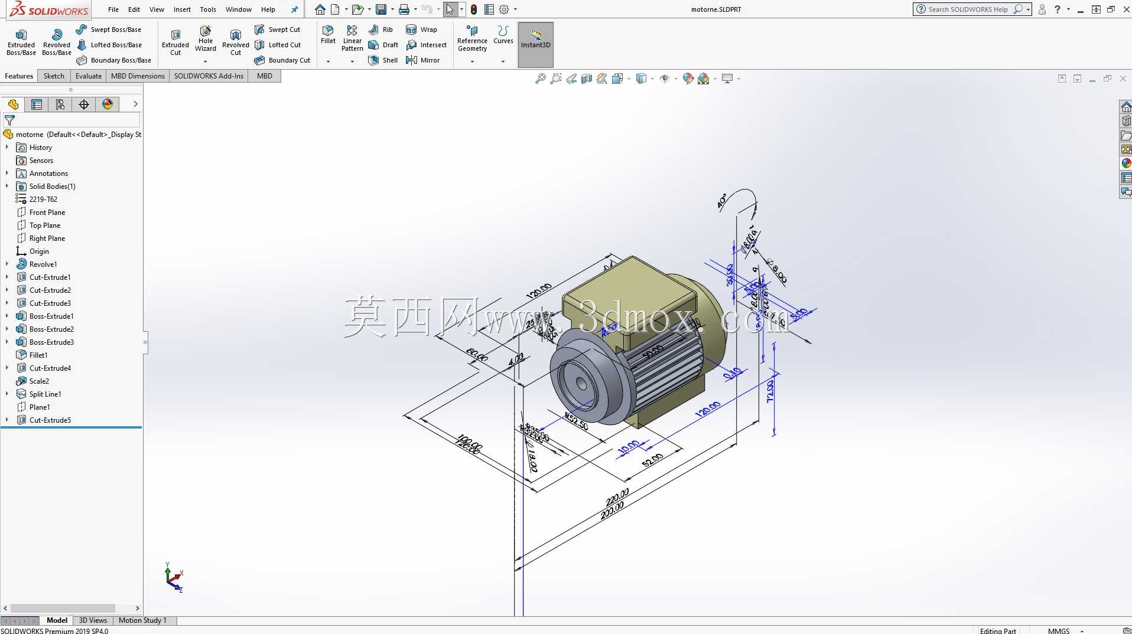Screen dimensions: 1132x634
Task: Select the Shell tool
Action: coord(383,60)
